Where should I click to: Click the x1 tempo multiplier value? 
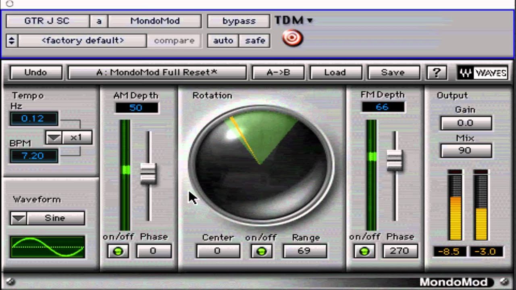(x=77, y=138)
